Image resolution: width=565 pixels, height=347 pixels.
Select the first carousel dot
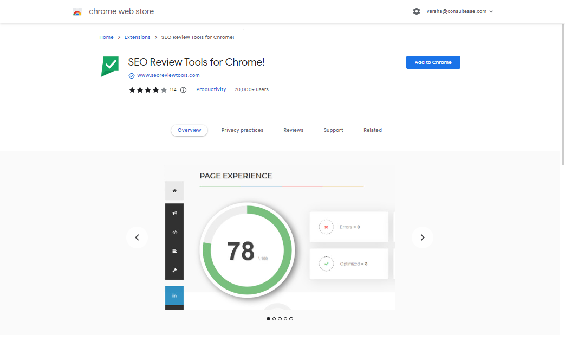click(x=269, y=319)
